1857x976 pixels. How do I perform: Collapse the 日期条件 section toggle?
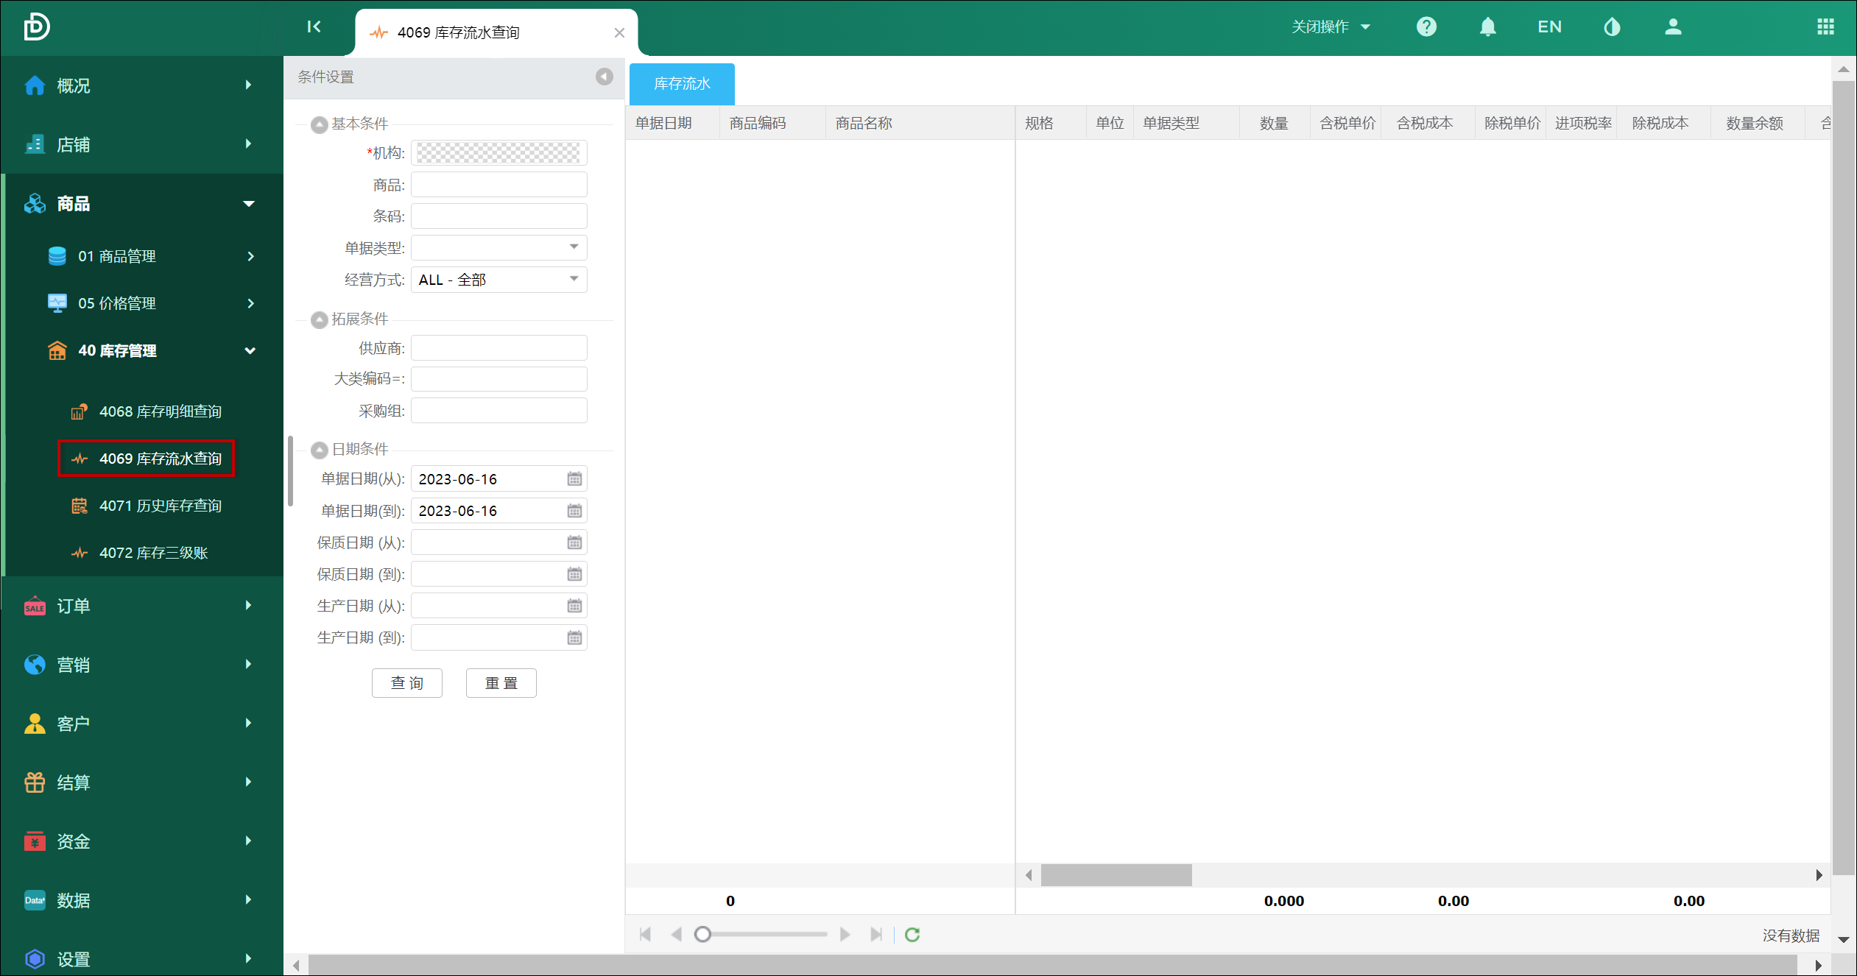point(319,450)
